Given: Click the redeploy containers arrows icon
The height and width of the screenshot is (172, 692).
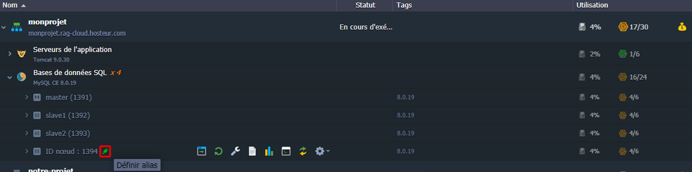Looking at the screenshot, I should coord(303,151).
